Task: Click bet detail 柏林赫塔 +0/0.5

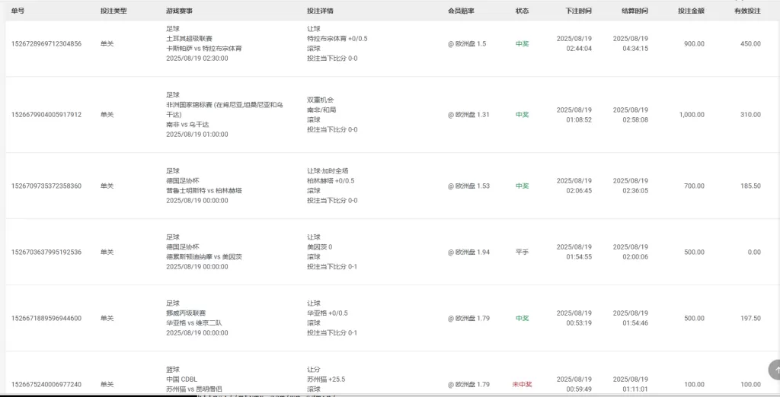Action: point(331,181)
